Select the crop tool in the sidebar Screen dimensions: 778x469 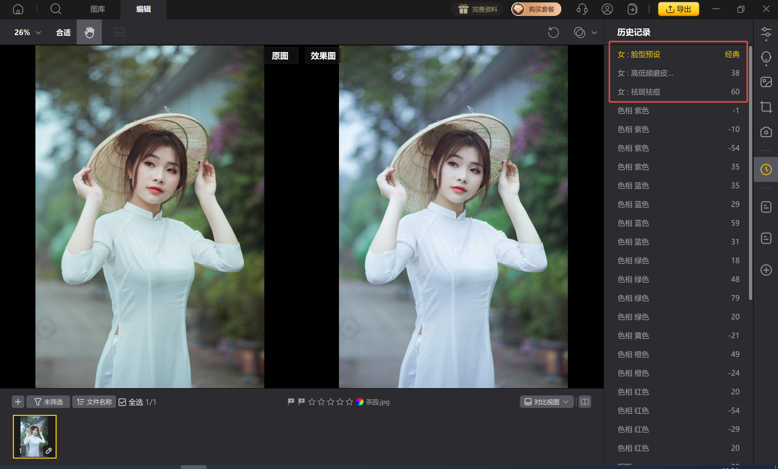point(766,107)
